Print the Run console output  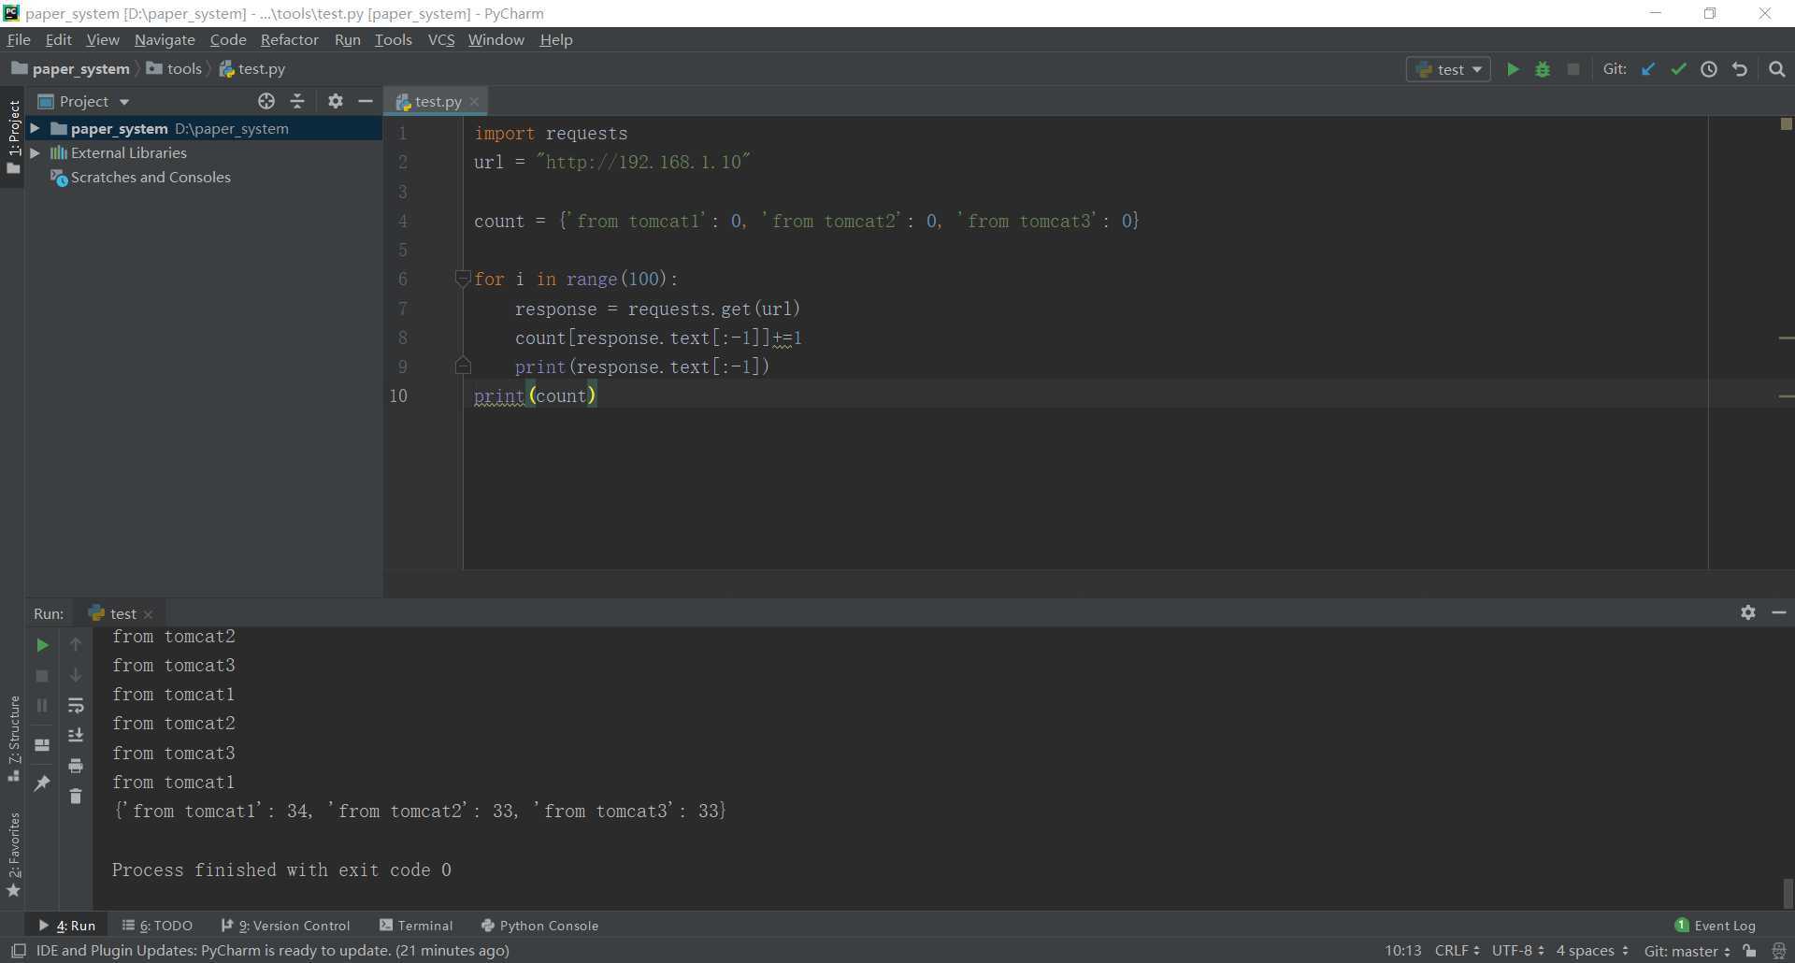[x=76, y=766]
